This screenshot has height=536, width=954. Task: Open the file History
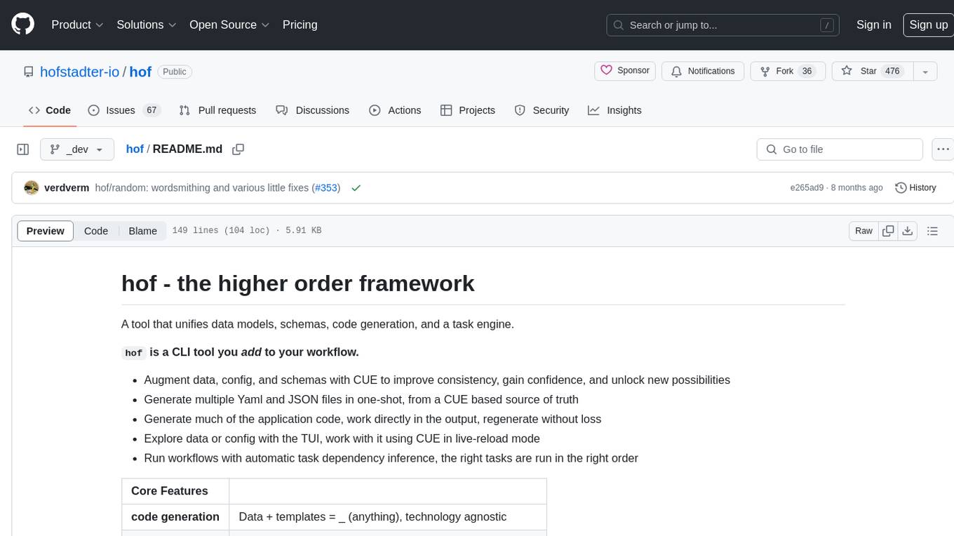(x=915, y=188)
